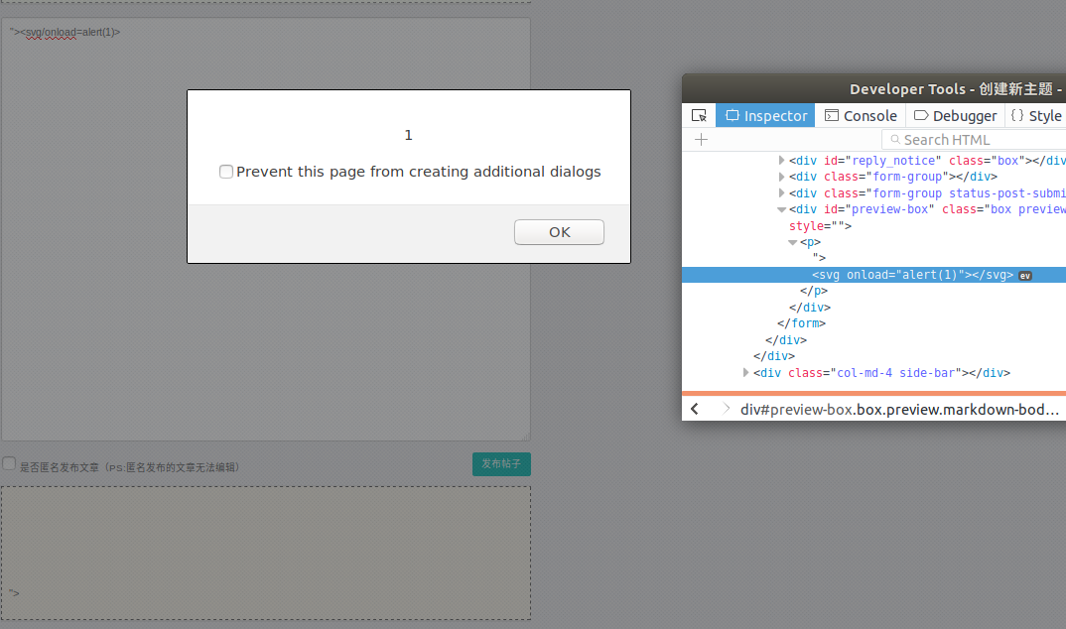Viewport: 1066px width, 629px height.
Task: Open the Debugger tab
Action: [955, 115]
